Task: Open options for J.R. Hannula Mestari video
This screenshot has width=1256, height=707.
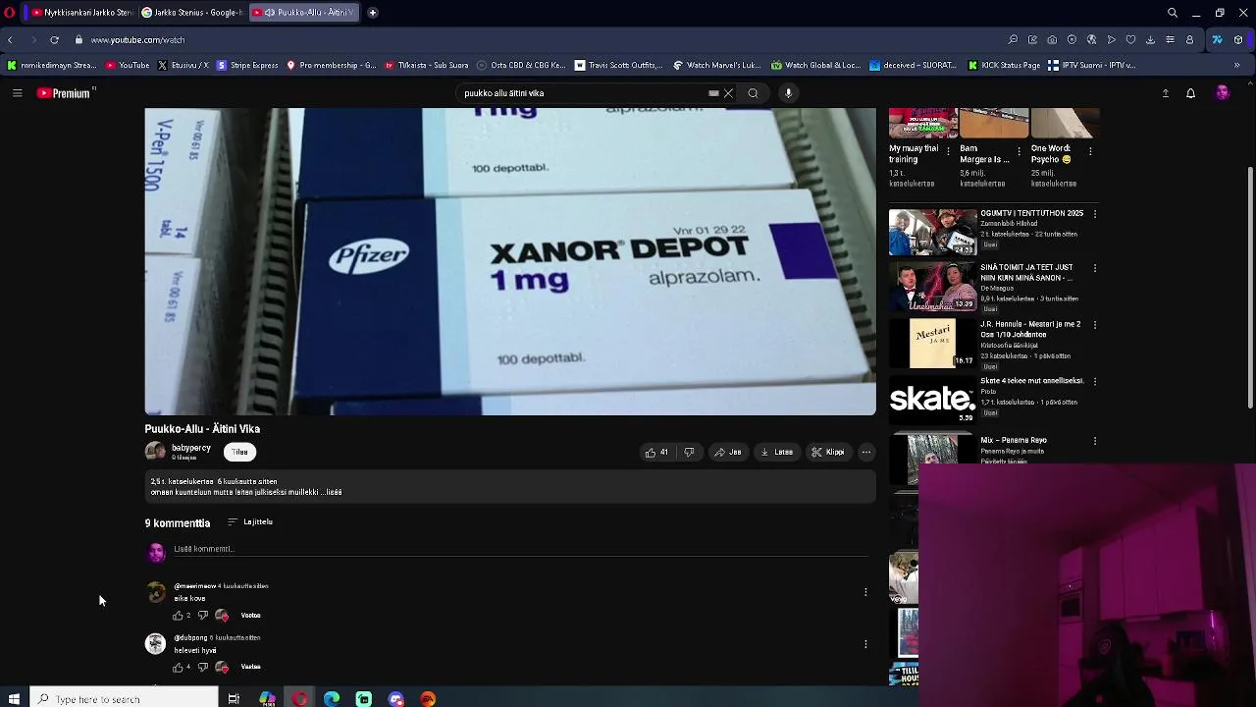Action: (1095, 325)
